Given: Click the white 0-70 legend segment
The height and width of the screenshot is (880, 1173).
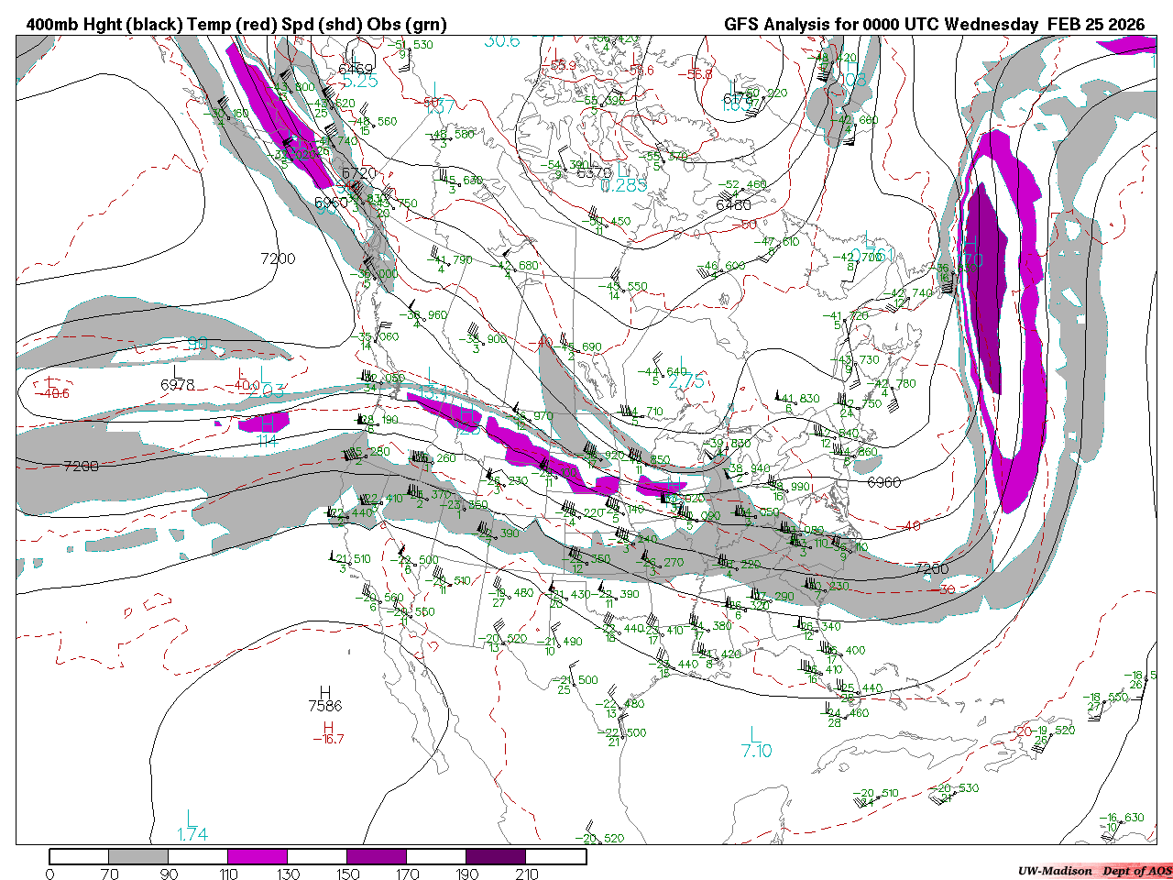Looking at the screenshot, I should click(x=79, y=856).
